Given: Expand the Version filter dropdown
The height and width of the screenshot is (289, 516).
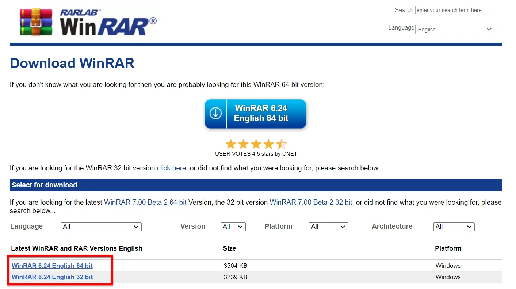Looking at the screenshot, I should [233, 227].
